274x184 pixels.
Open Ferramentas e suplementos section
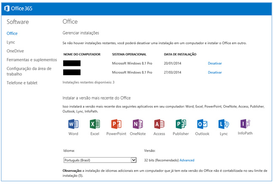(32, 60)
